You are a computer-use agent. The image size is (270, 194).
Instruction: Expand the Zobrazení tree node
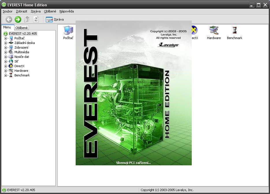5,48
